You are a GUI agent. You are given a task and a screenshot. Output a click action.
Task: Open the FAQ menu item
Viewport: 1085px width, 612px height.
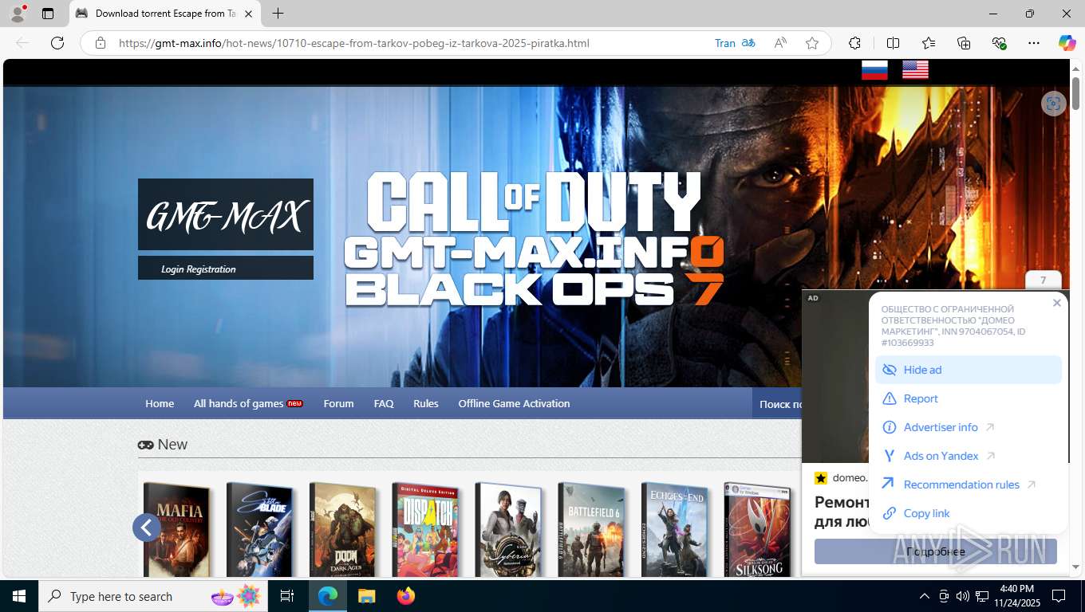click(x=384, y=403)
